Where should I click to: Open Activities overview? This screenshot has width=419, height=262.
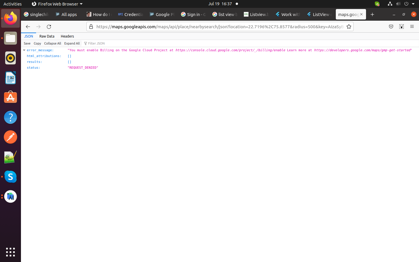(13, 4)
